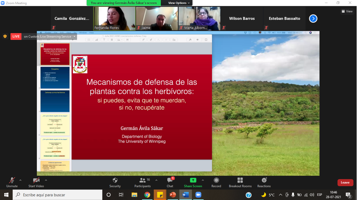This screenshot has width=357, height=200.
Task: Open the Security shield menu
Action: coord(115,183)
